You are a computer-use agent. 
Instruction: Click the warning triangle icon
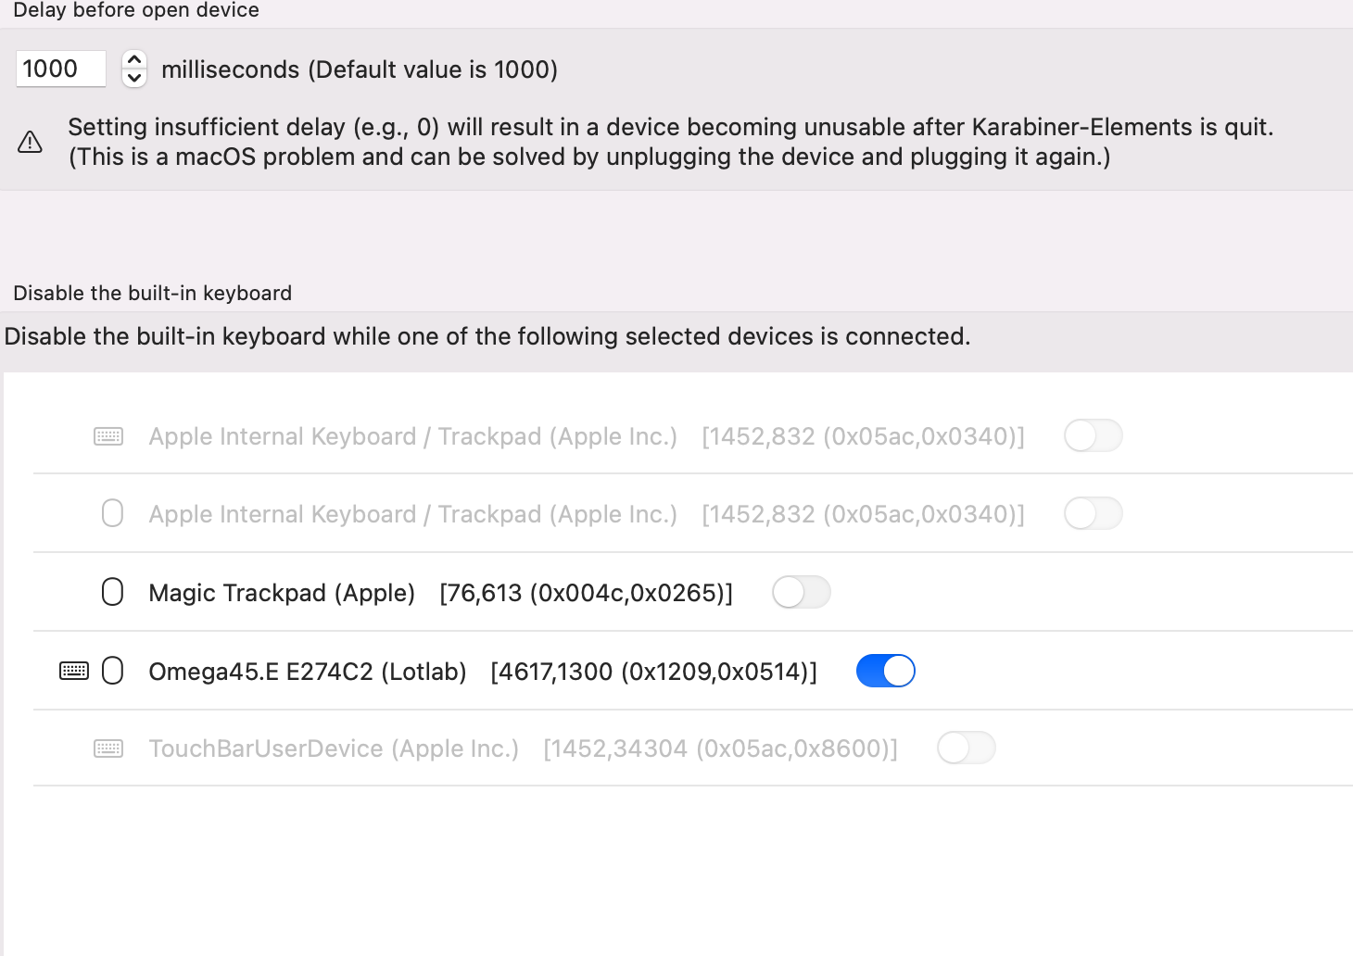pos(29,142)
